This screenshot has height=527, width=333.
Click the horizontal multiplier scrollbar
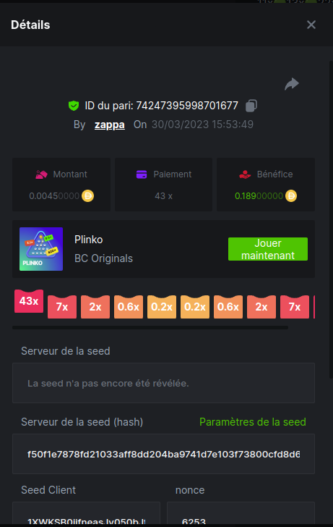[x=150, y=327]
